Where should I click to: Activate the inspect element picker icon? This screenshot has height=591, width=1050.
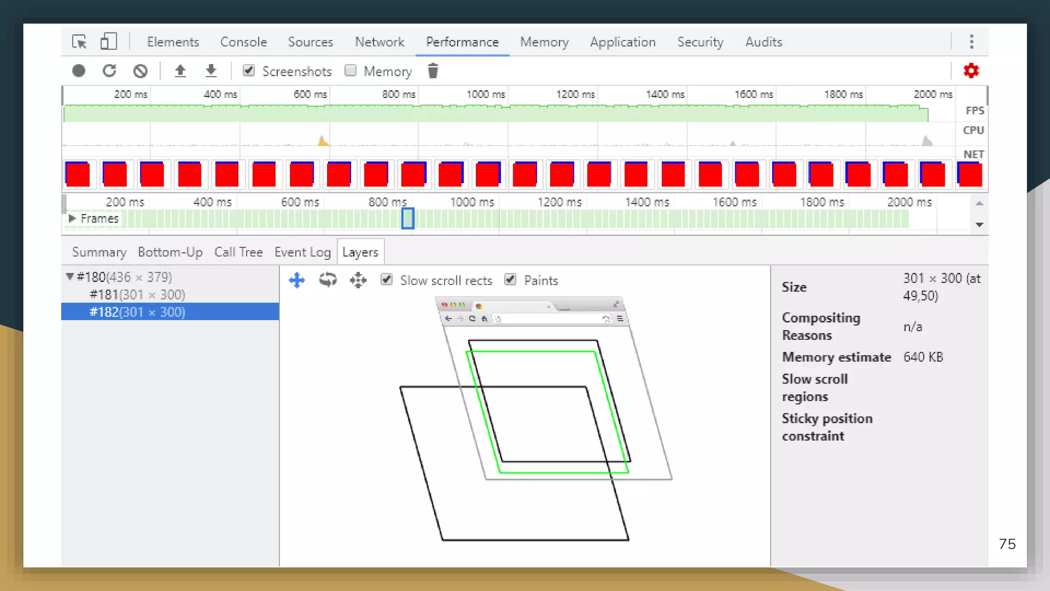(x=79, y=42)
